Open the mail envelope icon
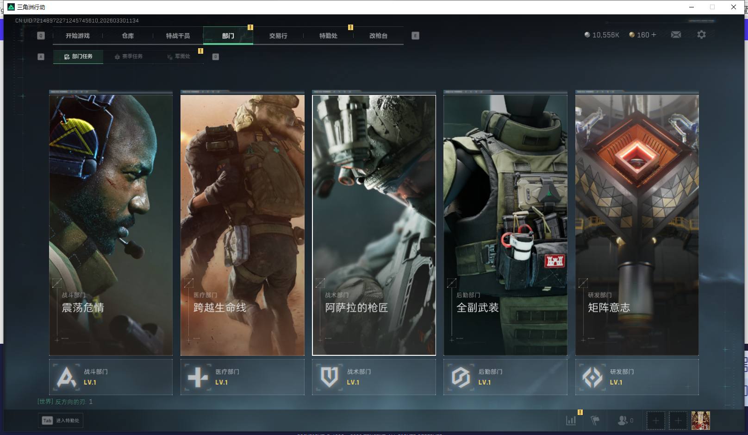The image size is (748, 435). [676, 35]
